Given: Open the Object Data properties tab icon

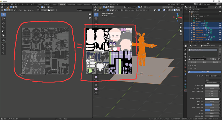Looking at the screenshot, I should [x=185, y=87].
